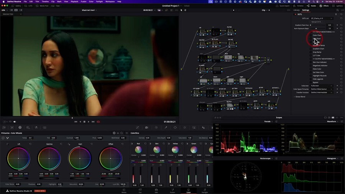Image resolution: width=345 pixels, height=194 pixels.
Task: Open the Color Space Primaries dropdown
Action: (321, 89)
